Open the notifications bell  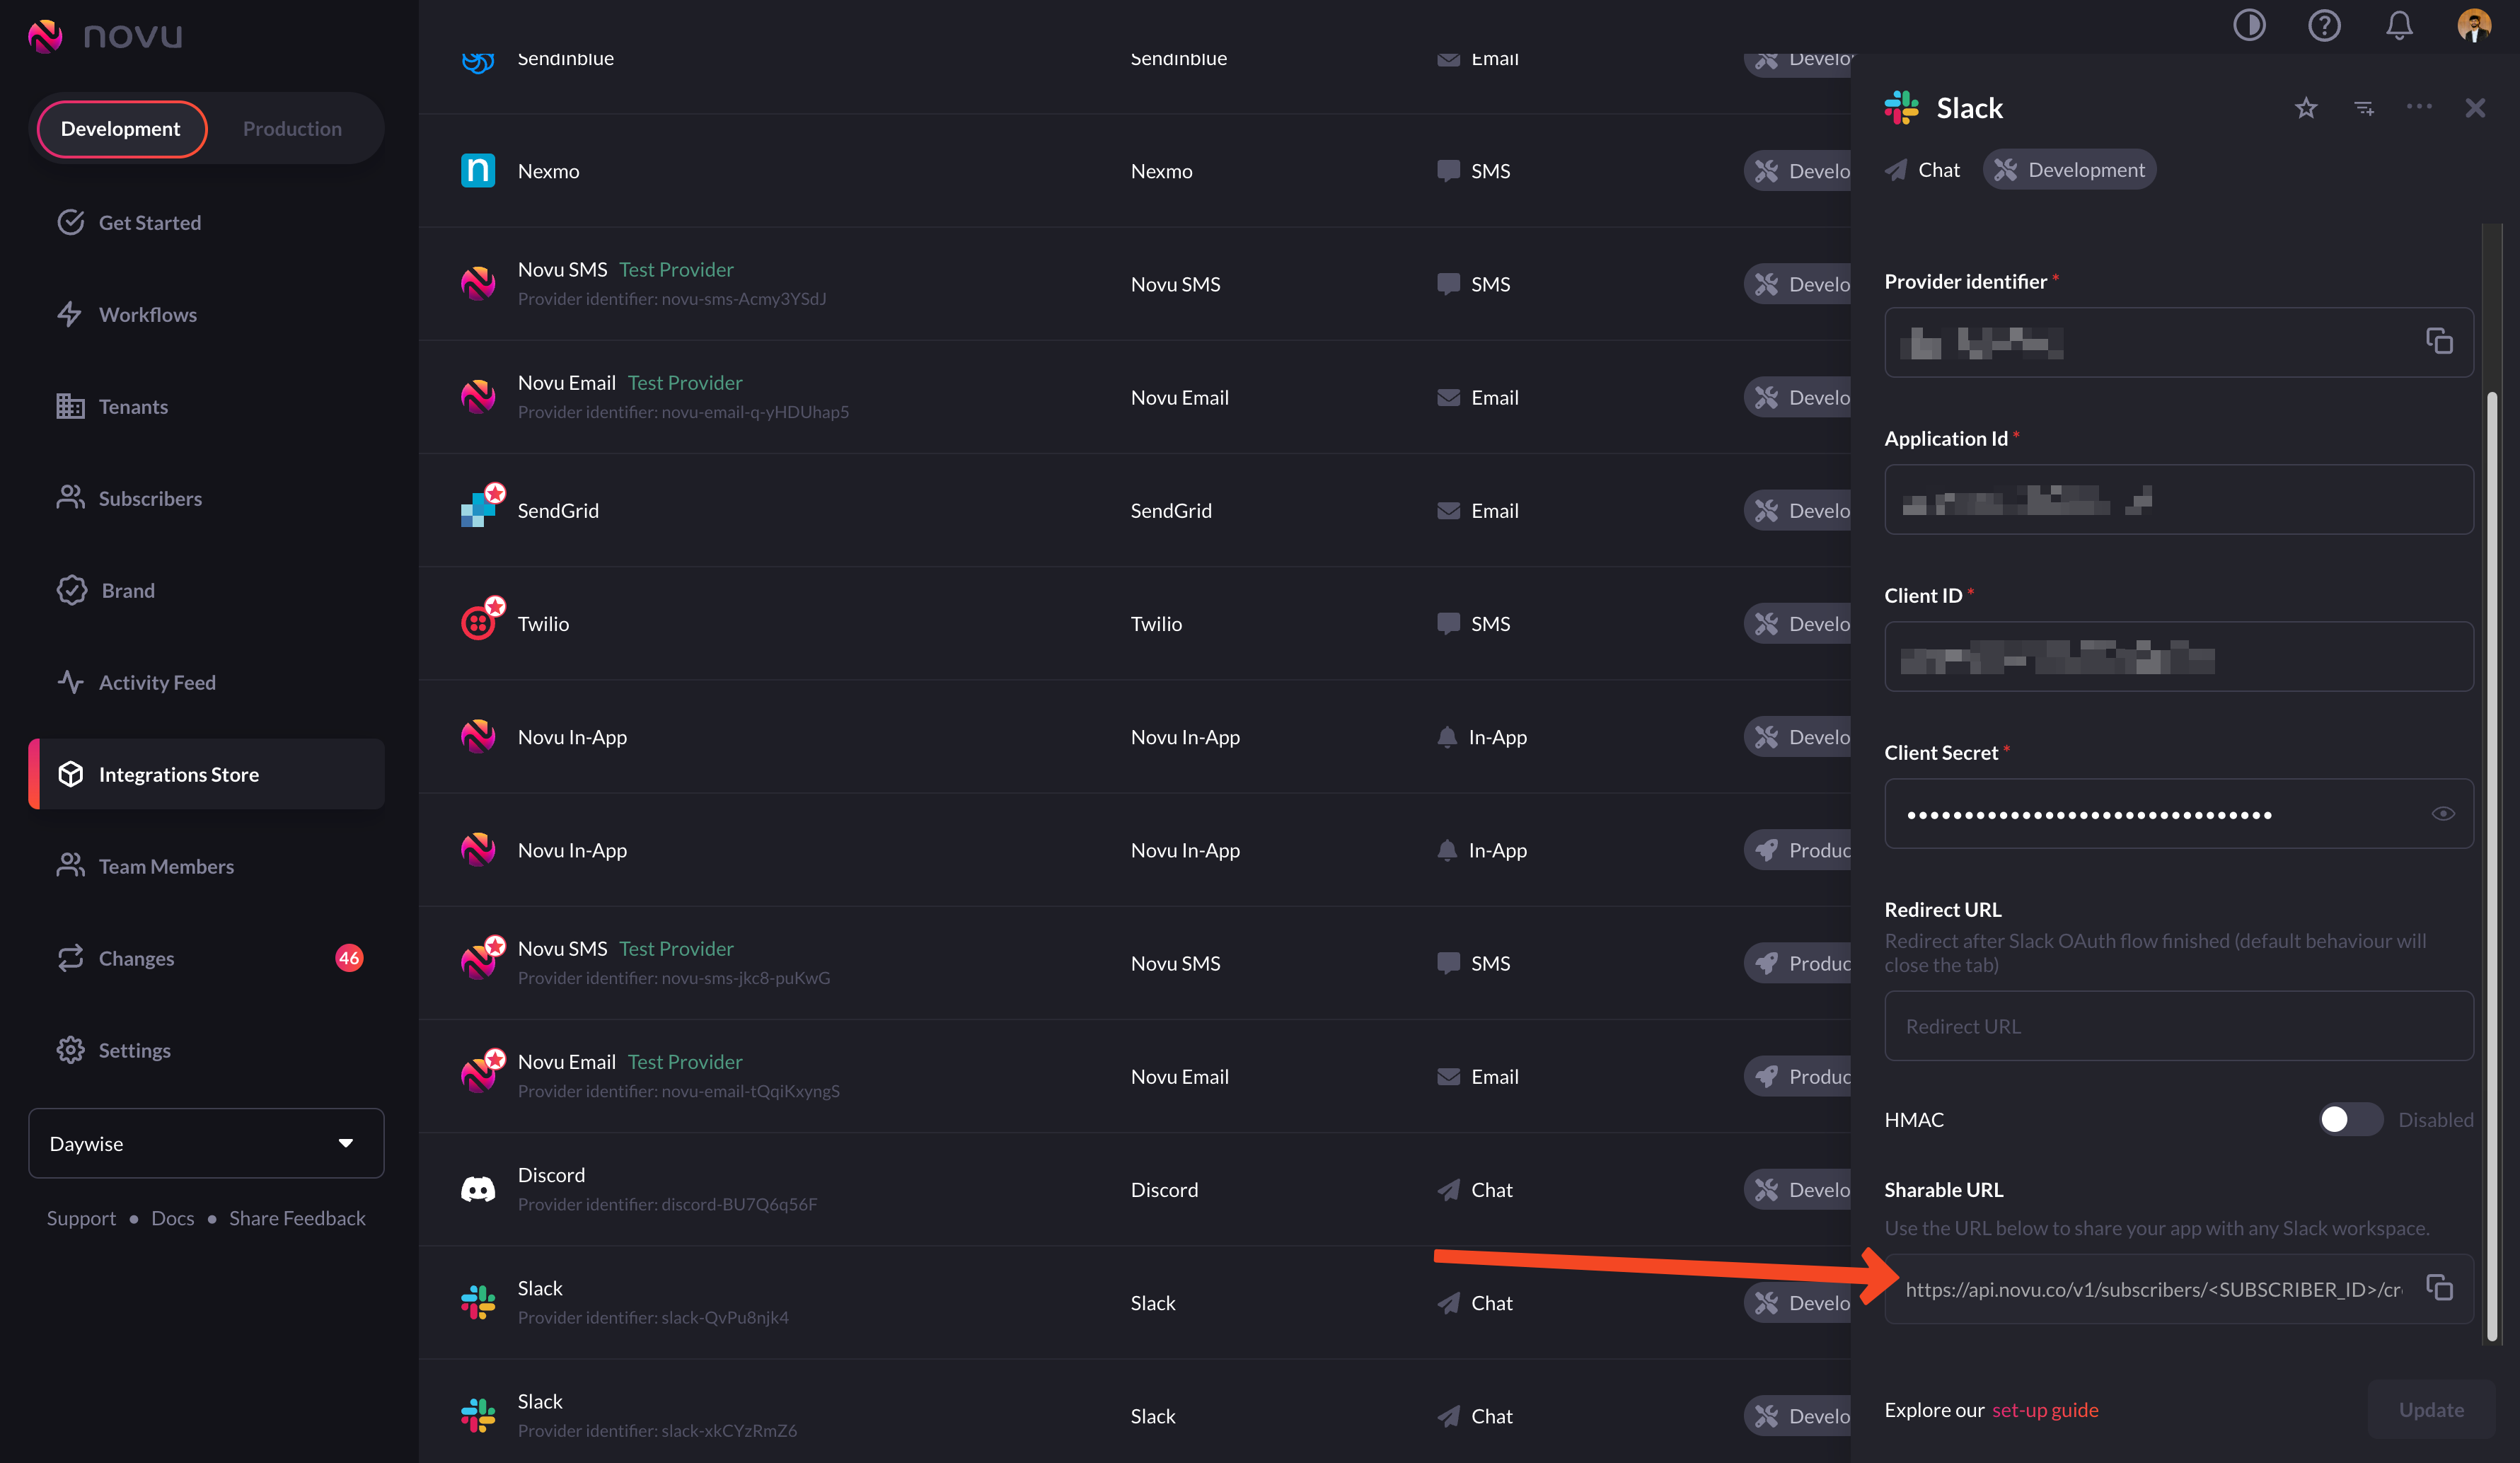[x=2399, y=25]
